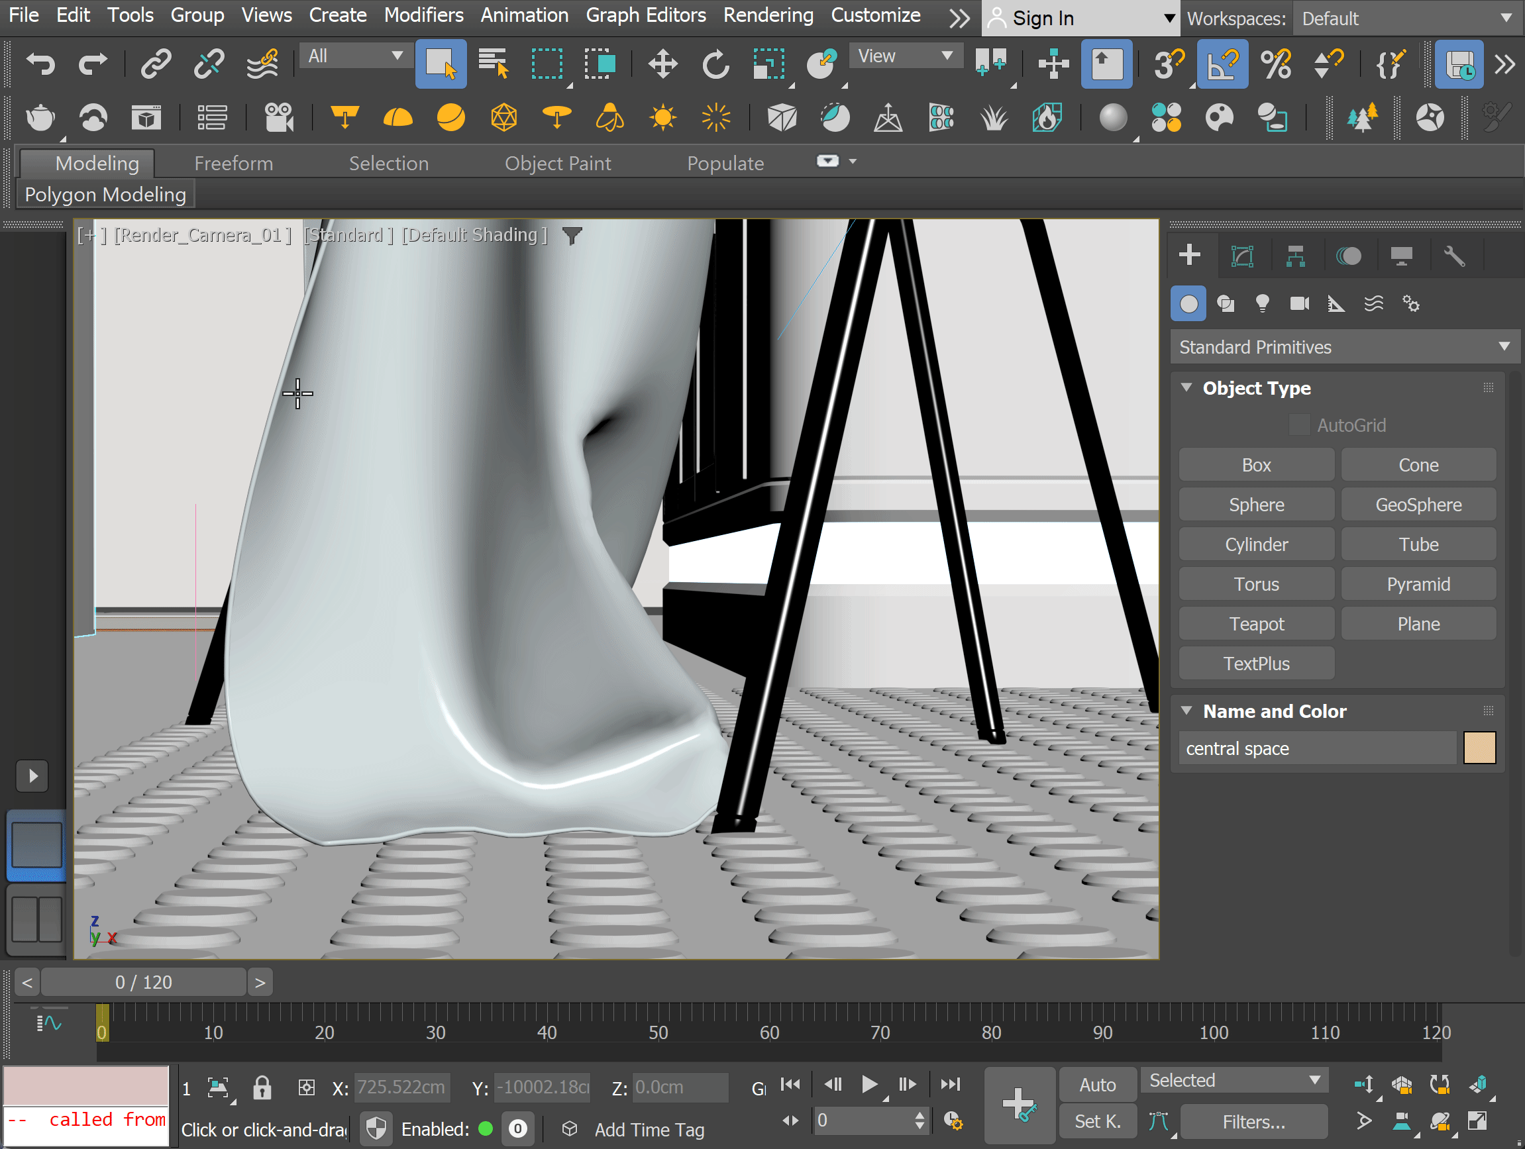
Task: Switch to the Modify command panel
Action: (x=1241, y=256)
